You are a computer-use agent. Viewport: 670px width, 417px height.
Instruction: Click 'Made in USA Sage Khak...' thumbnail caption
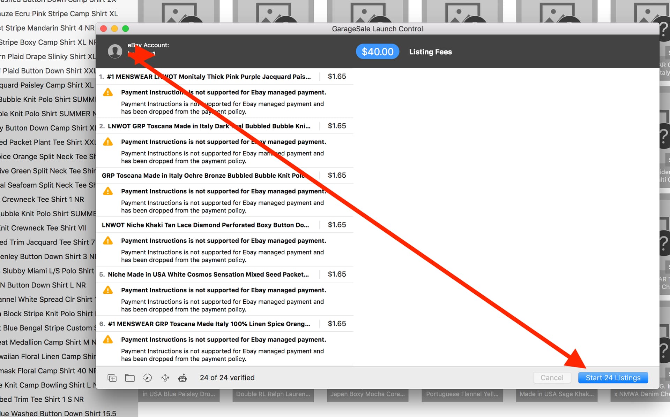coord(557,394)
